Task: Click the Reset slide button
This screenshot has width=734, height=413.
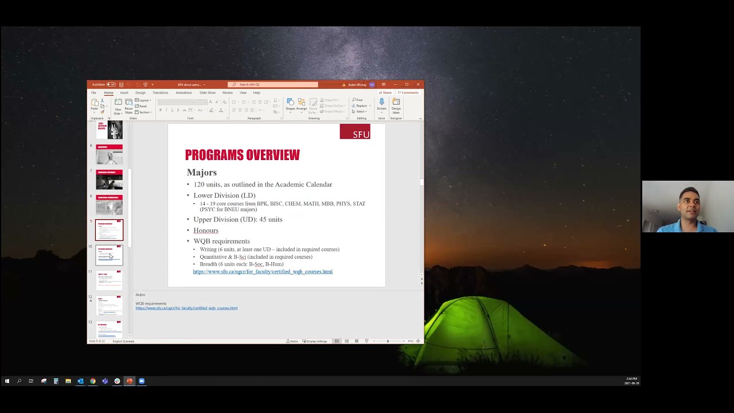Action: tap(140, 106)
